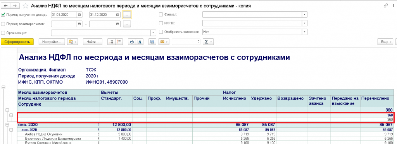Open Настройки... report settings
397x144 pixels.
[52, 42]
